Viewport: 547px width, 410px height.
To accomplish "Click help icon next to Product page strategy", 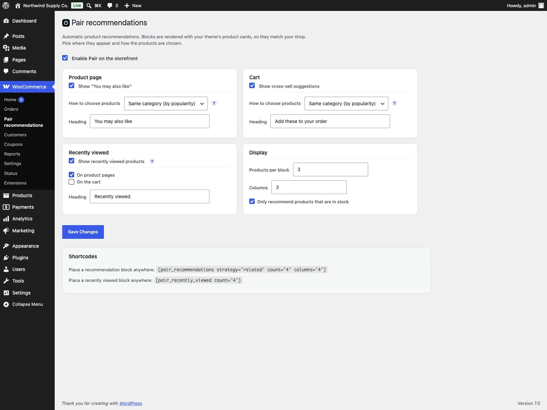I will (x=214, y=103).
